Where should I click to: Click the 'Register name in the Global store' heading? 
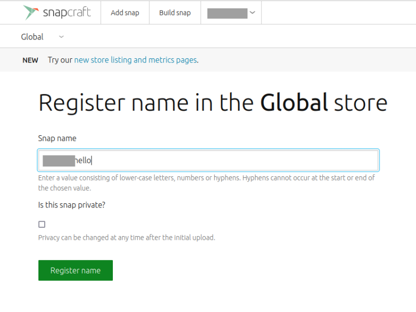coord(213,103)
